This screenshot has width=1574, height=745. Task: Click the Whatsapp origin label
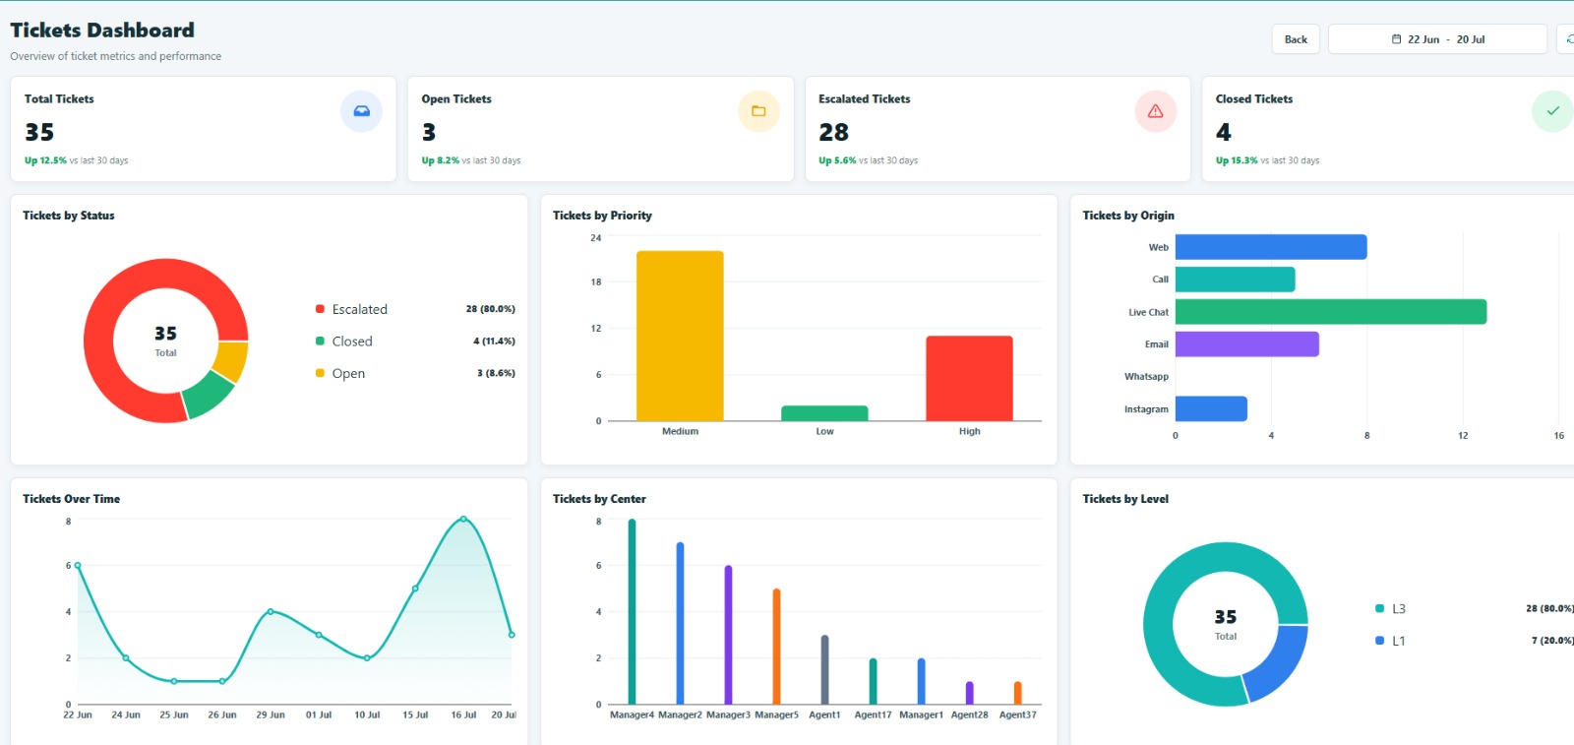point(1146,377)
